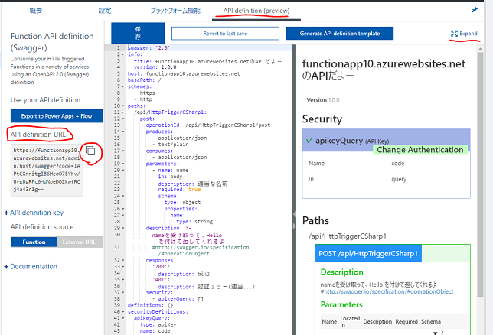Select API definition (preview) tab
493x335 pixels.
[x=256, y=11]
